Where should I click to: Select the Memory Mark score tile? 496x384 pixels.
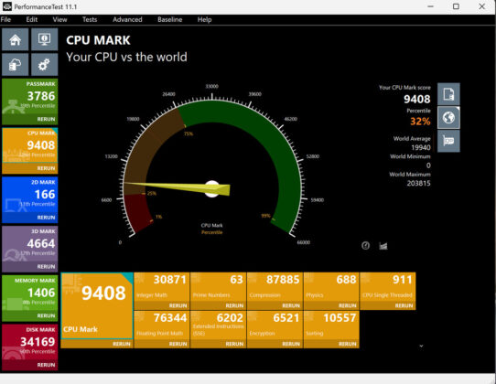coord(30,298)
